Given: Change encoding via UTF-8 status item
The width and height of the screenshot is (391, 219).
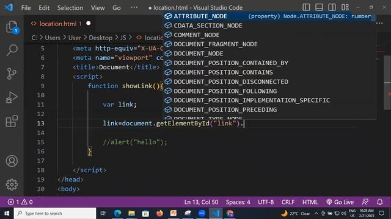Looking at the screenshot, I should (266, 202).
